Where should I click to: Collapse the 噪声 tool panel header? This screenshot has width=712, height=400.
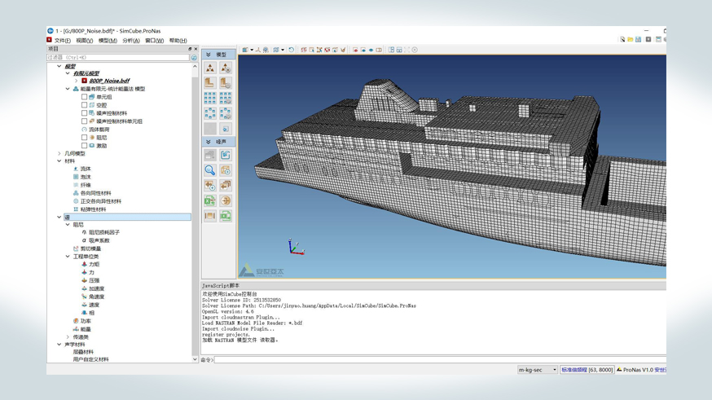tap(209, 142)
